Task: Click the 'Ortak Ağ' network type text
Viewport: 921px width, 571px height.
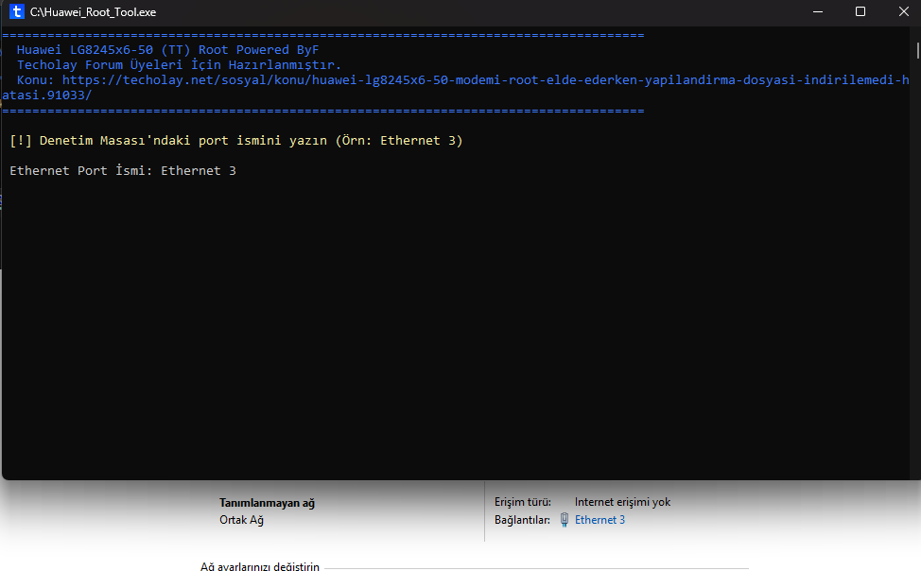Action: [x=241, y=520]
